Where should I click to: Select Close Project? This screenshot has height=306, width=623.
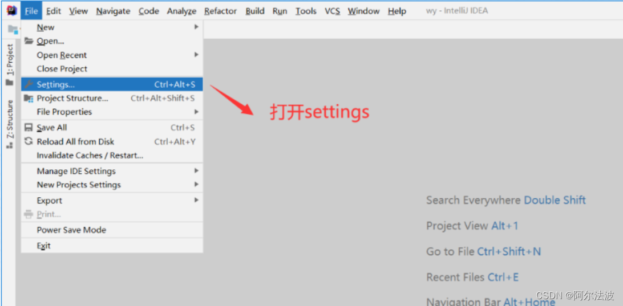[112, 68]
